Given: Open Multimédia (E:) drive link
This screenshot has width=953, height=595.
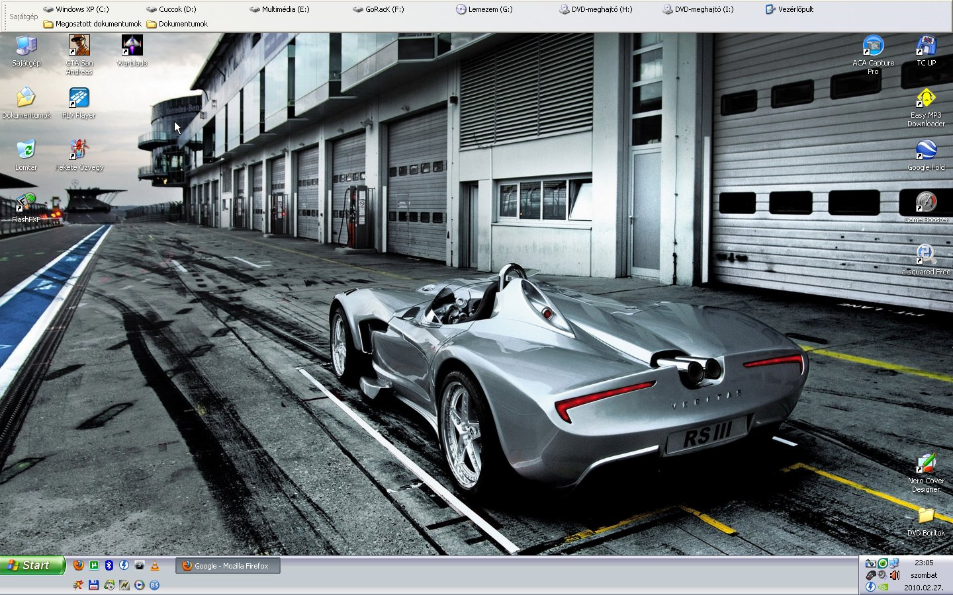Looking at the screenshot, I should pos(279,9).
